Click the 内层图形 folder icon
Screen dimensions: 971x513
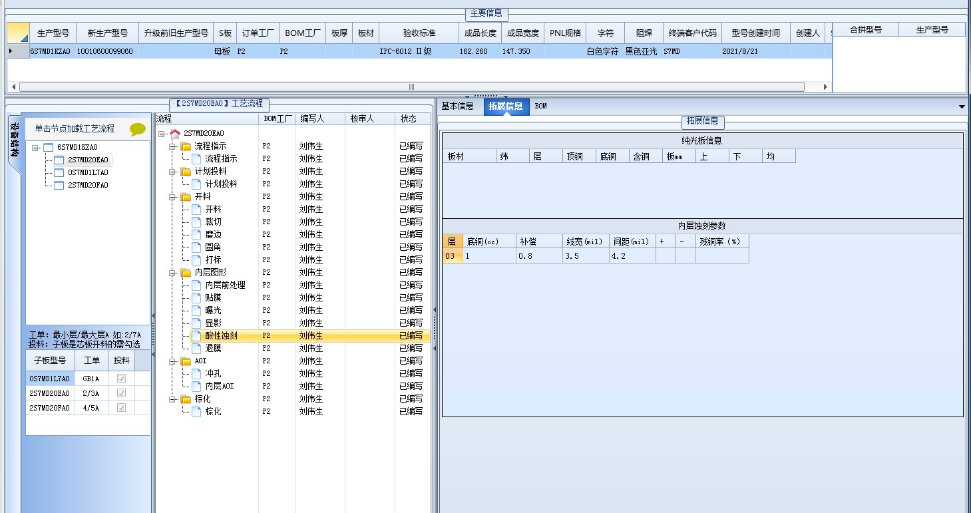point(186,273)
